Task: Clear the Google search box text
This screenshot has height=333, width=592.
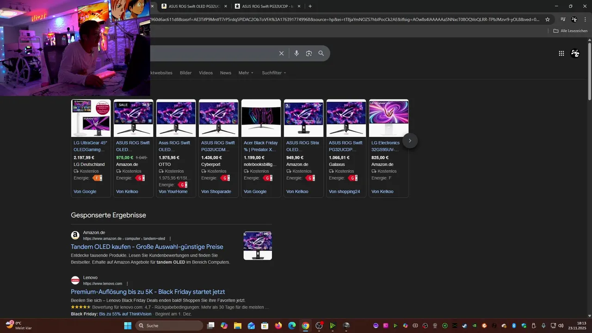Action: click(x=281, y=53)
